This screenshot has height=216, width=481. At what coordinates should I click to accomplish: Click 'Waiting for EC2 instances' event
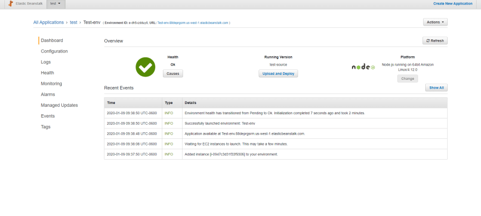236,144
